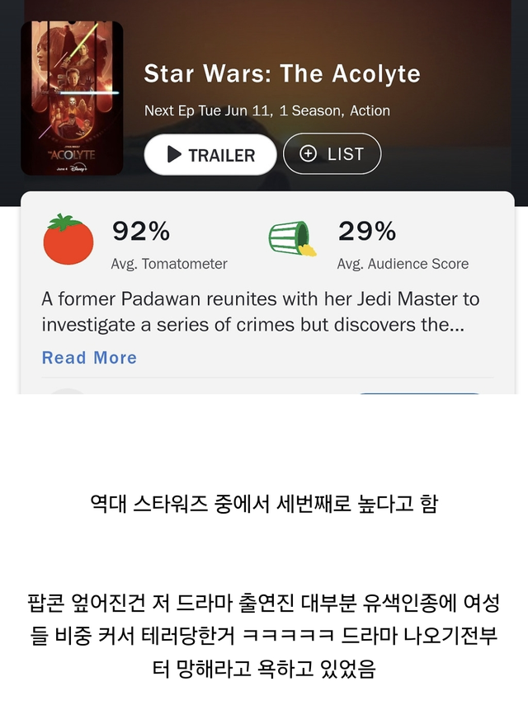Click the 92% Tomatometer score

(141, 231)
